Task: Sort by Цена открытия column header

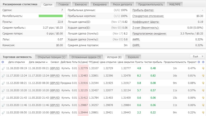Action: click(108, 62)
